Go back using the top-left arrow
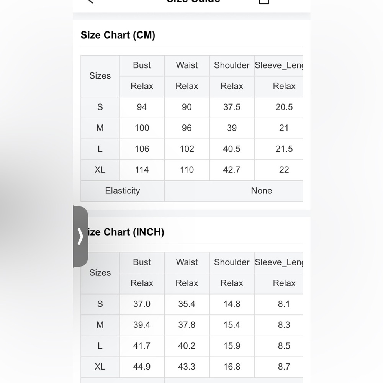This screenshot has width=383, height=383. pos(90,2)
